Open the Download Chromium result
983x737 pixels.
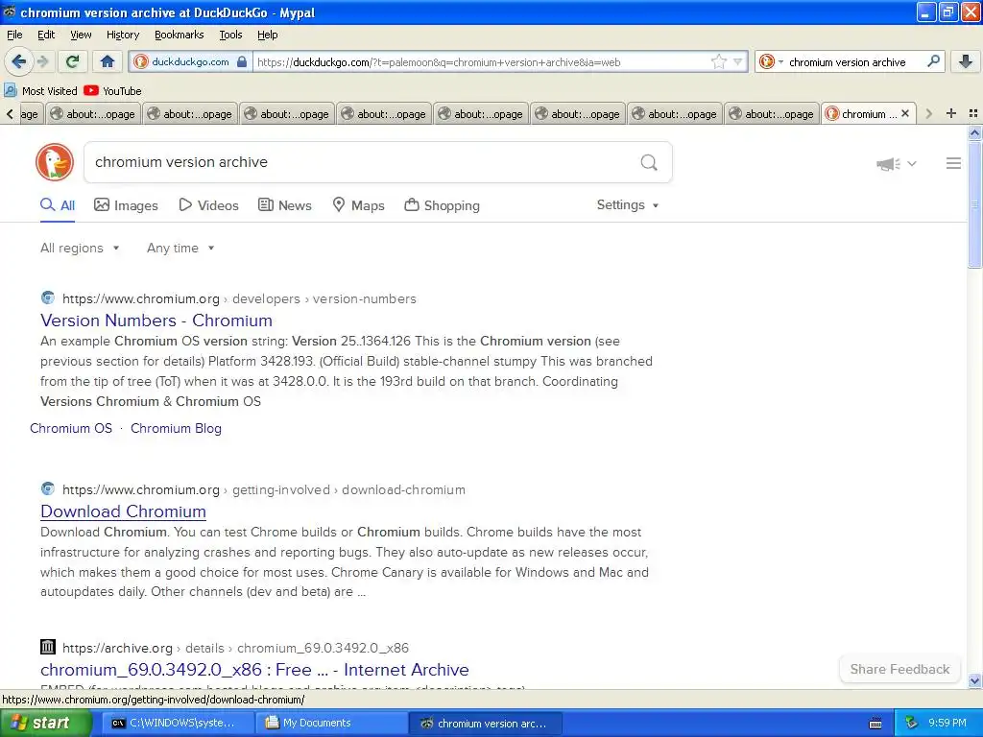coord(124,511)
